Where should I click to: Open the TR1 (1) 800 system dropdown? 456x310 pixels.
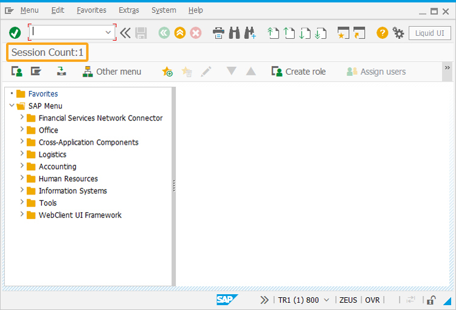point(326,300)
